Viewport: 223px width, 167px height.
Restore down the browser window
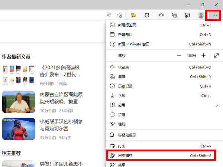[203, 5]
